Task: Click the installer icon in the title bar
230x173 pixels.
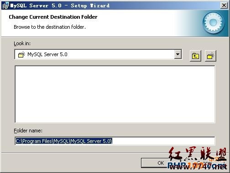Action: [5, 5]
